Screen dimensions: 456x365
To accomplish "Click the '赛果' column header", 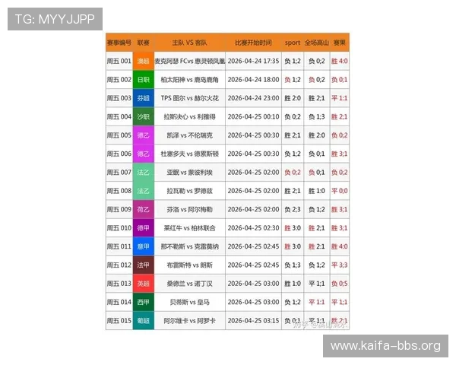I will coord(340,43).
